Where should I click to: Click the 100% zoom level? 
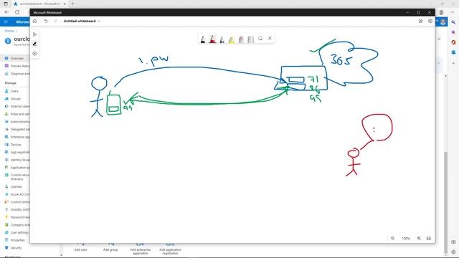[x=406, y=239]
